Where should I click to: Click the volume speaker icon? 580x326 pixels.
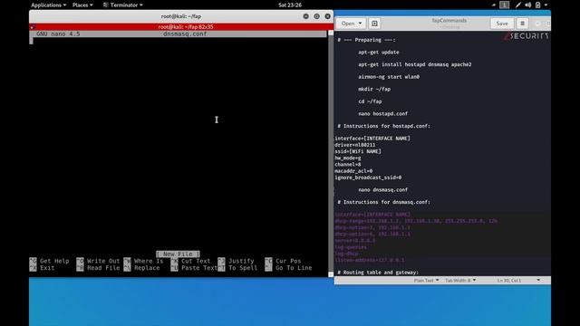(527, 5)
